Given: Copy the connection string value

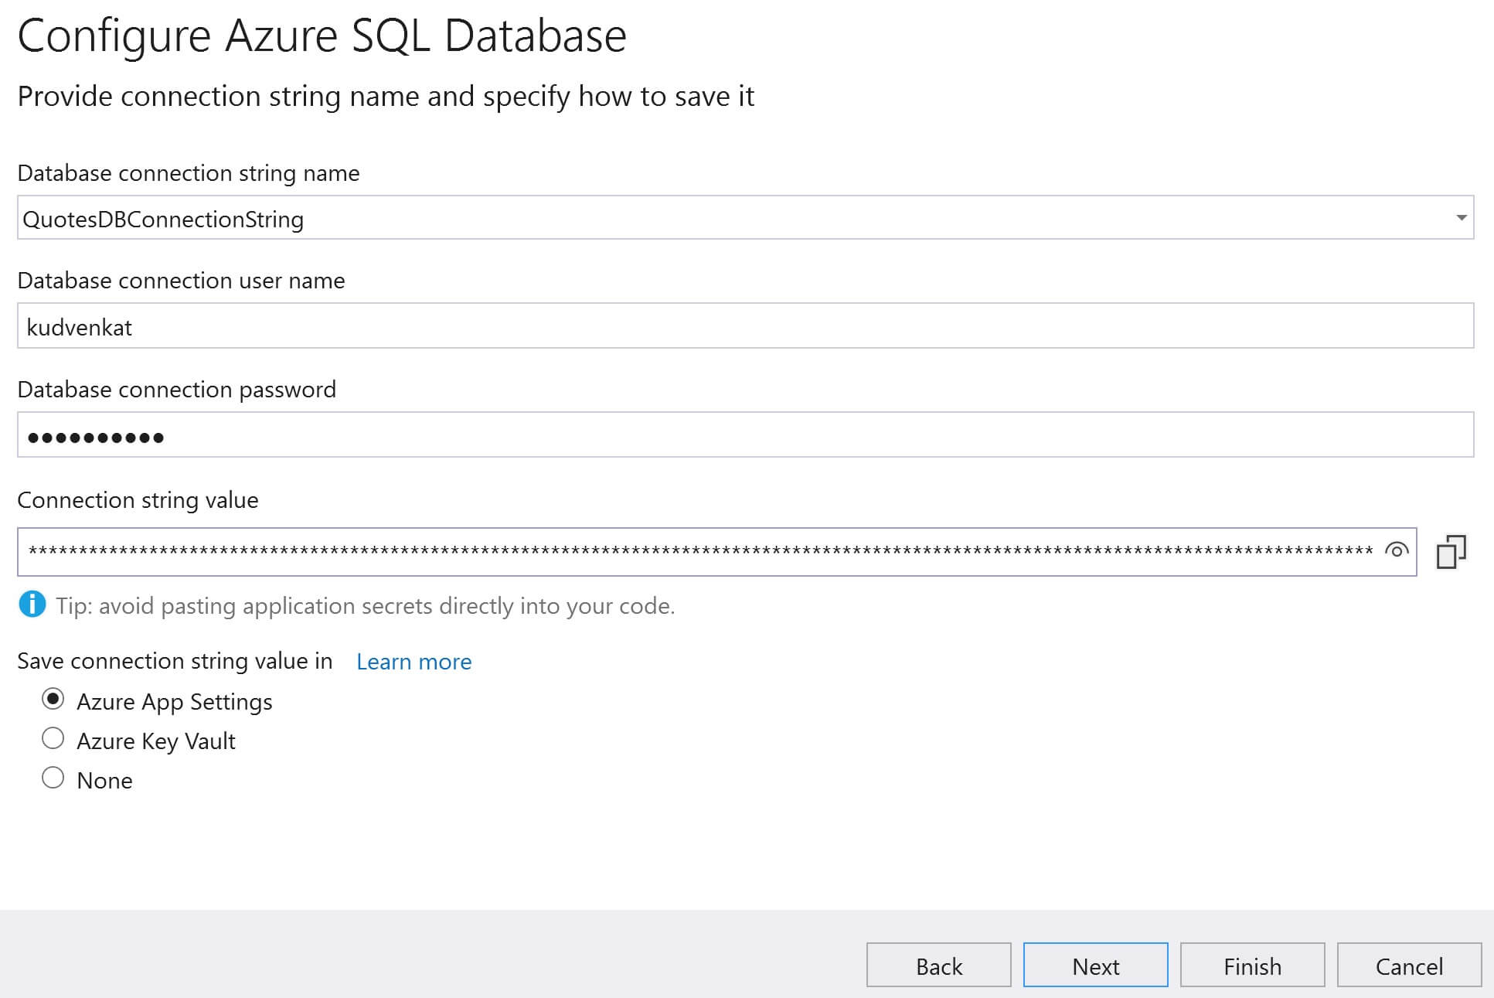Looking at the screenshot, I should (x=1451, y=552).
